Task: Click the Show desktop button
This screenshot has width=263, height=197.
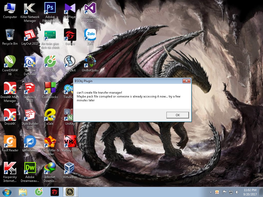Action: (261, 192)
